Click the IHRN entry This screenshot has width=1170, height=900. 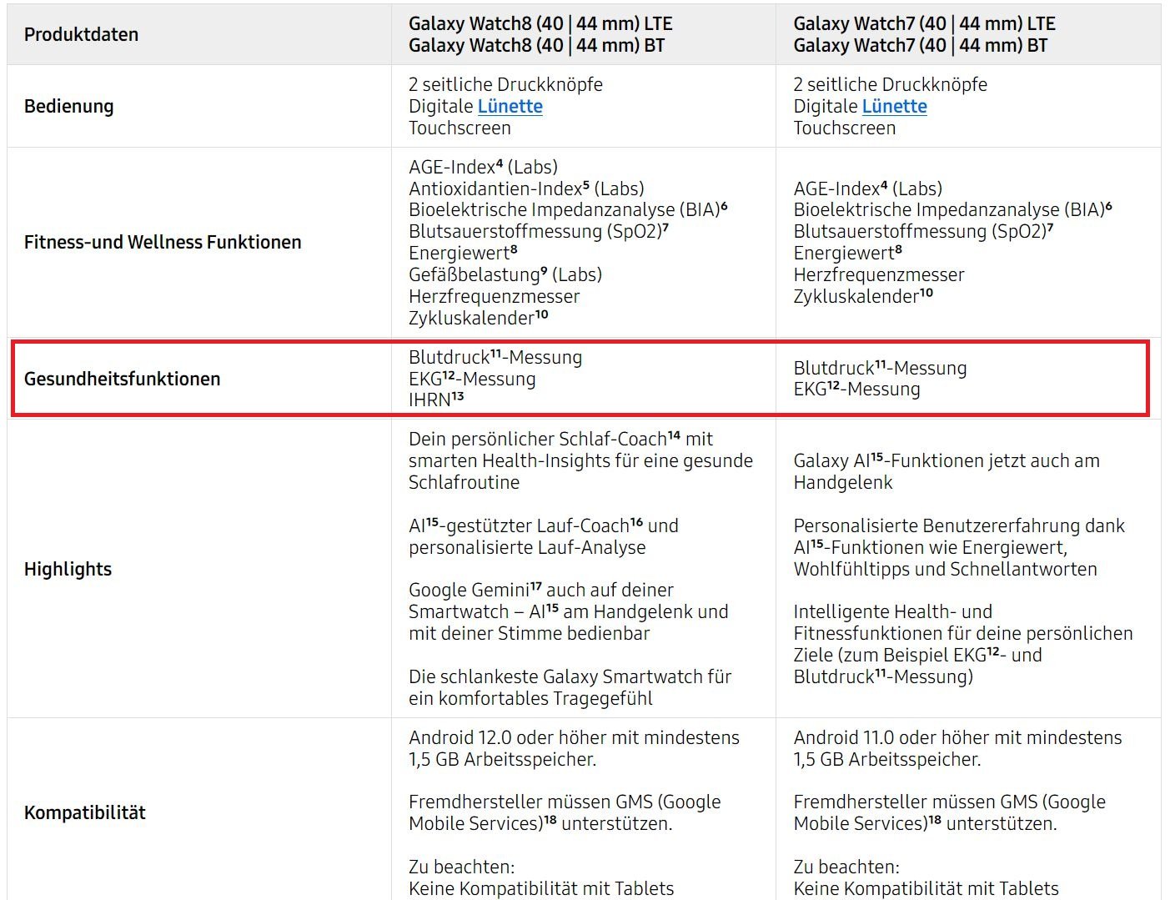[436, 400]
